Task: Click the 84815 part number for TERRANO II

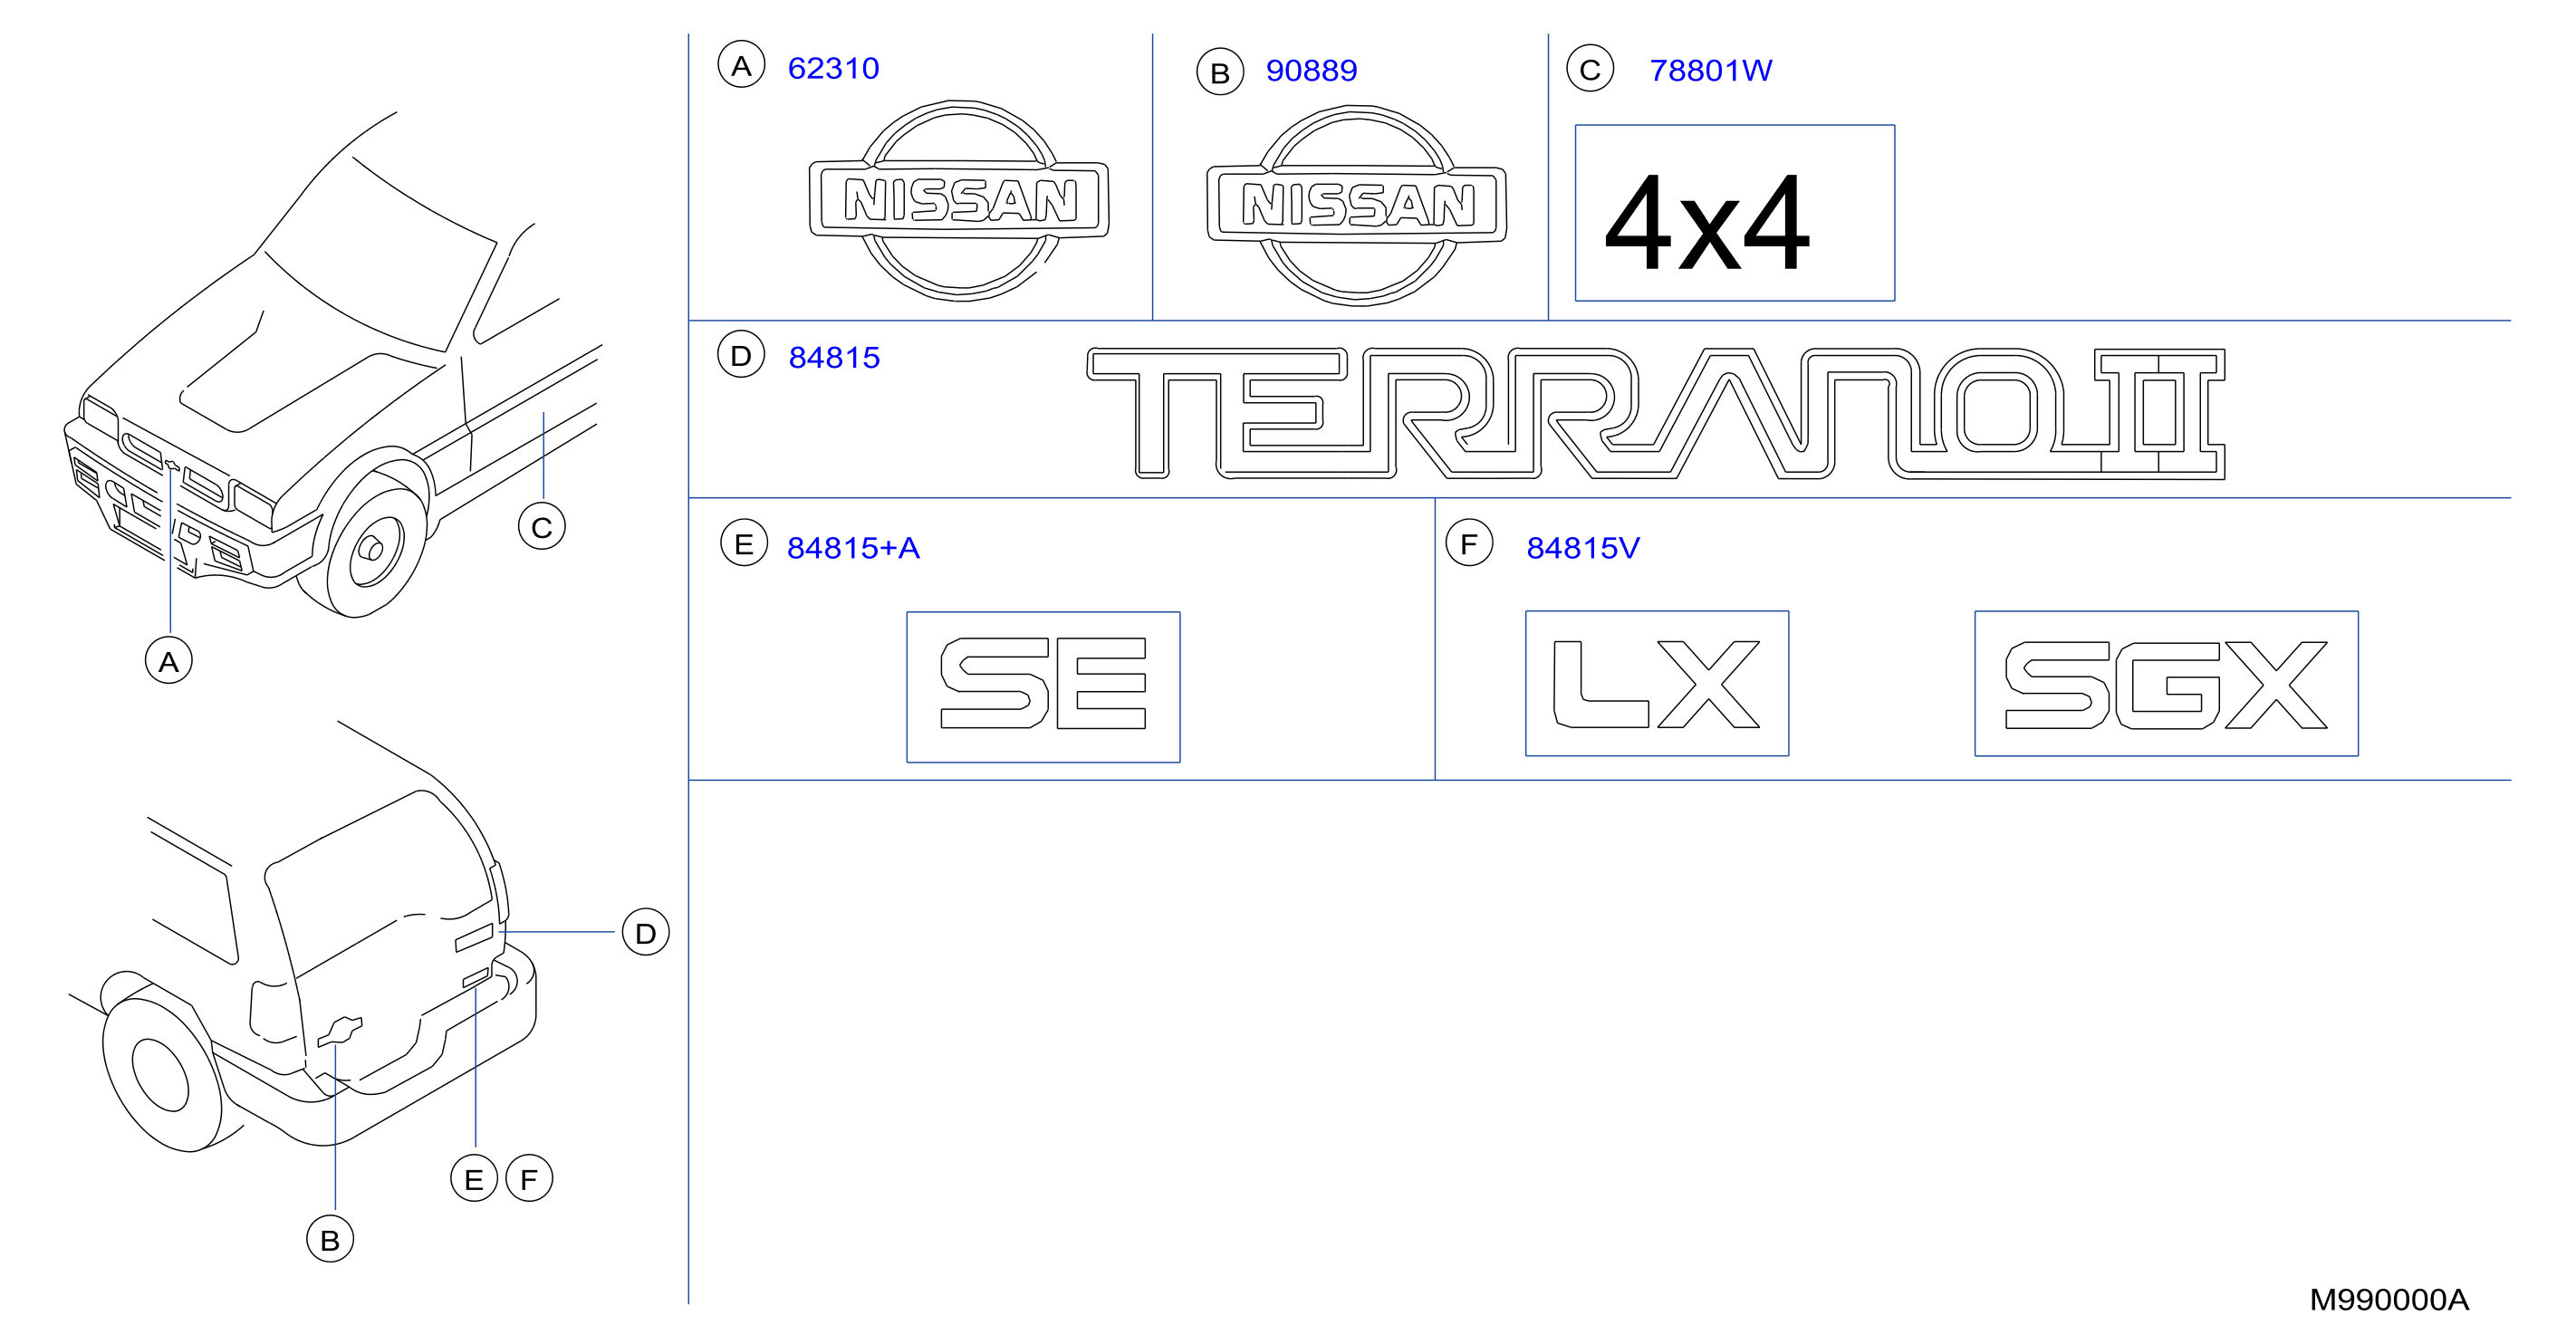Action: 834,357
